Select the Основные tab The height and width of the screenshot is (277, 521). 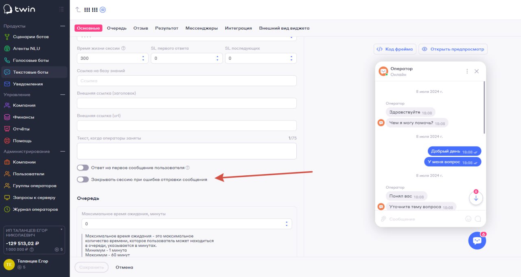88,28
